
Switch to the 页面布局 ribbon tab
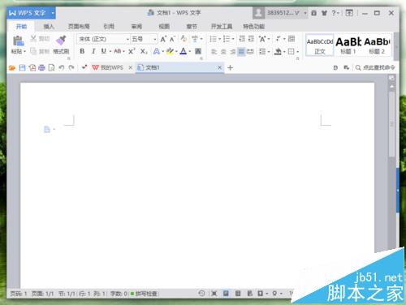click(79, 26)
